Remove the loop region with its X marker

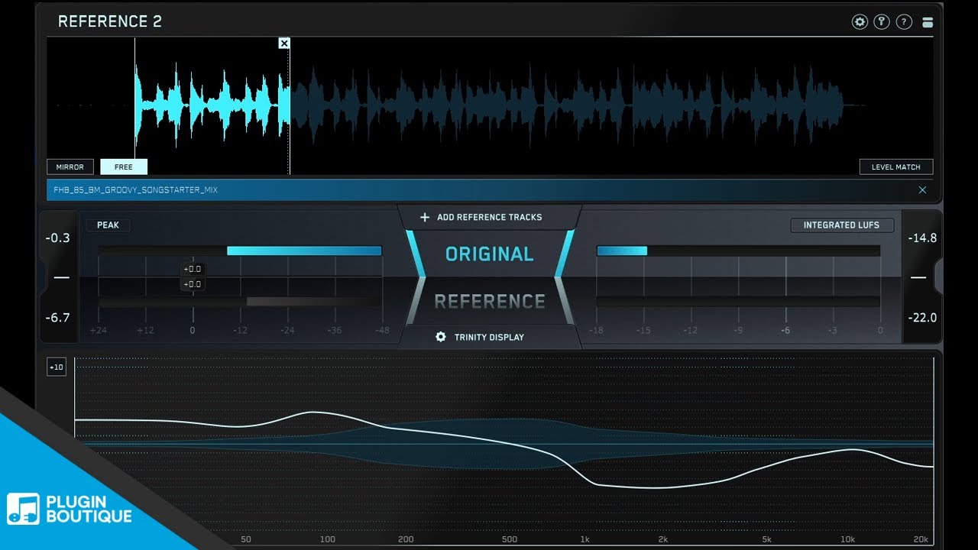point(284,44)
